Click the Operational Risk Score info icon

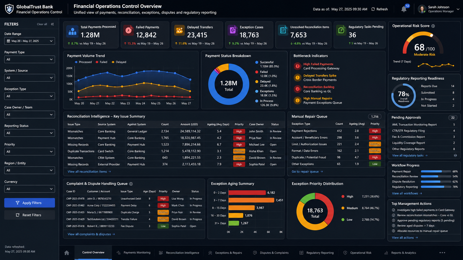coord(433,26)
